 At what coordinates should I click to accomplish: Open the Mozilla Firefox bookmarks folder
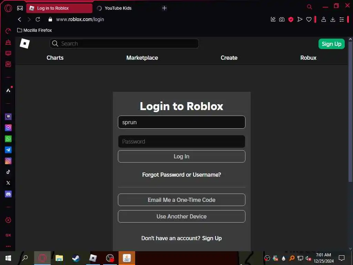[34, 30]
